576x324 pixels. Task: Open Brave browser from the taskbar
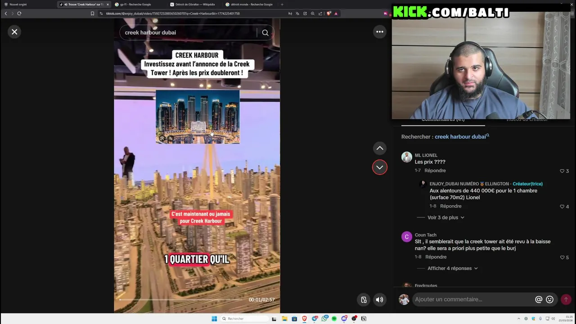[304, 319]
